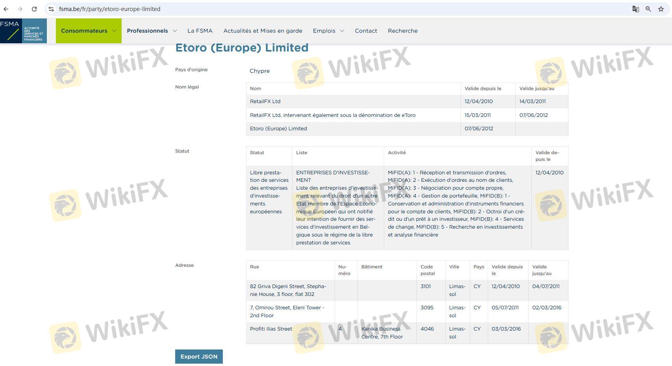The width and height of the screenshot is (672, 366).
Task: Click the Chypre country value
Action: coord(260,71)
